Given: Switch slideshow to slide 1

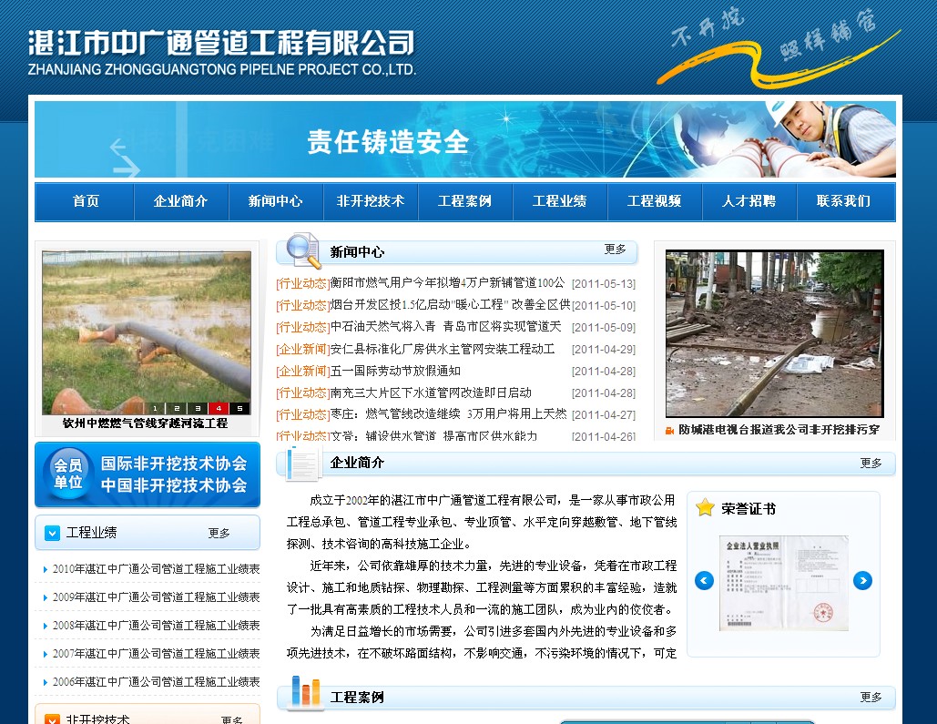Looking at the screenshot, I should pyautogui.click(x=156, y=408).
